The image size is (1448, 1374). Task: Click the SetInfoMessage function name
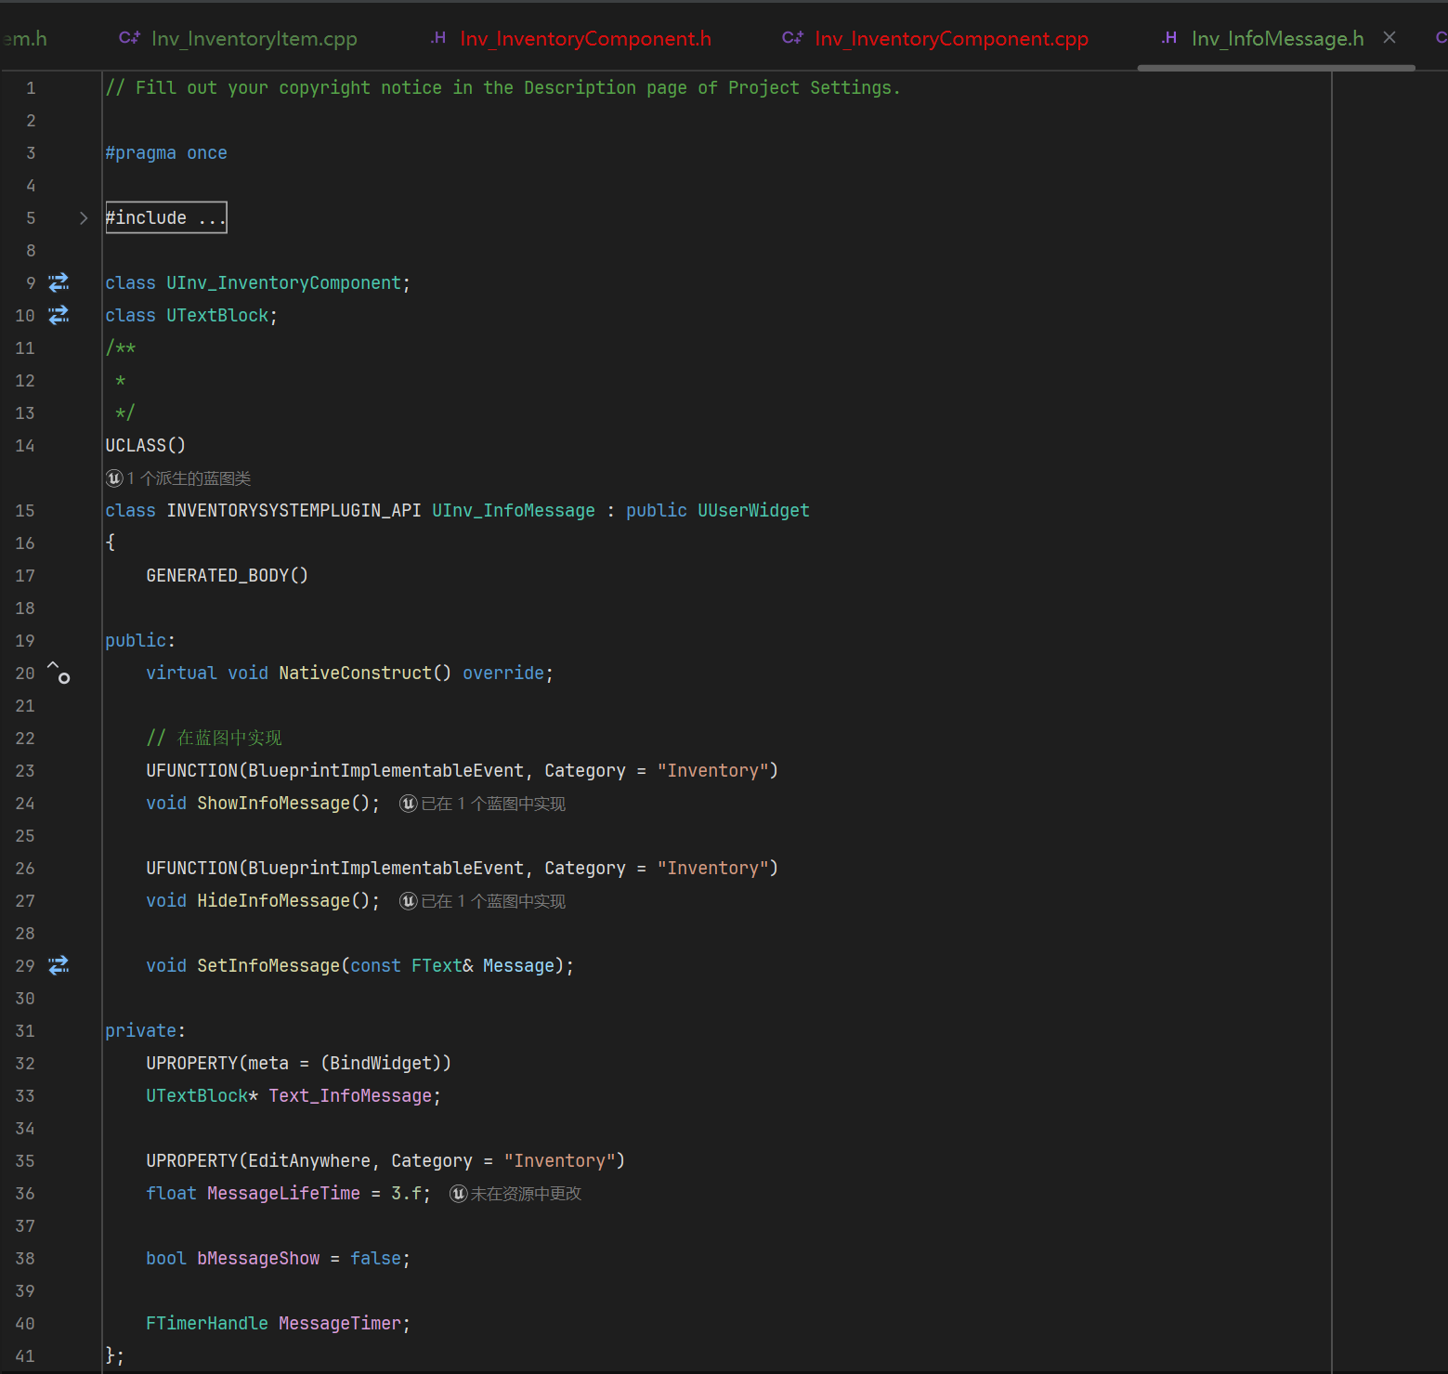tap(268, 965)
